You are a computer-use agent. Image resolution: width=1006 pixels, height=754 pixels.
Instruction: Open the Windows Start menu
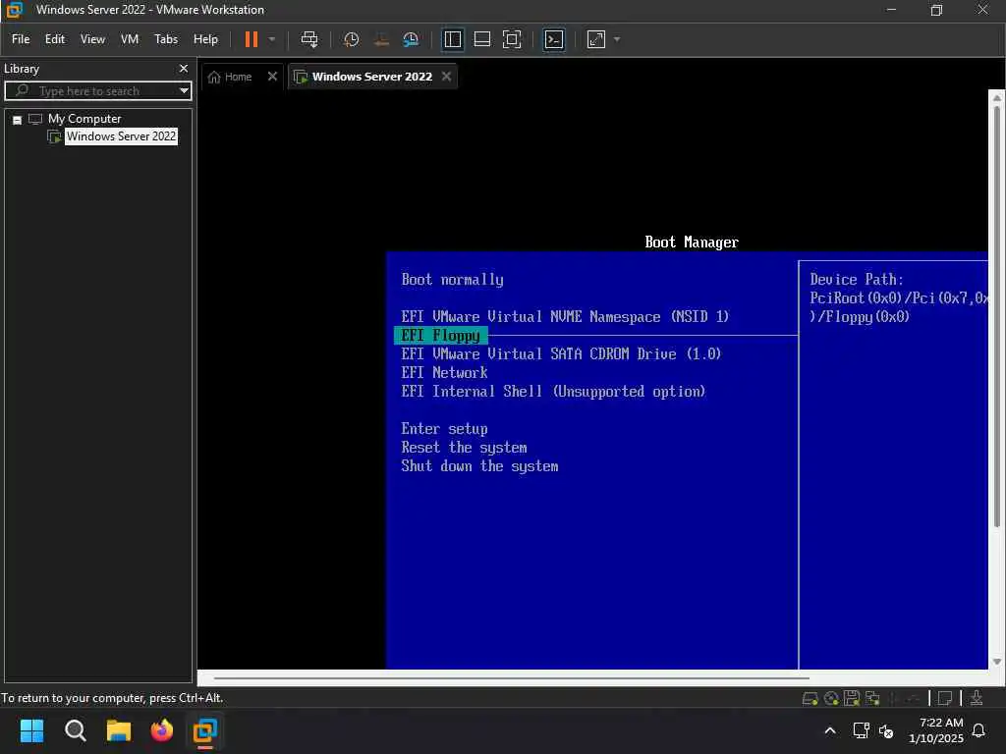(31, 730)
